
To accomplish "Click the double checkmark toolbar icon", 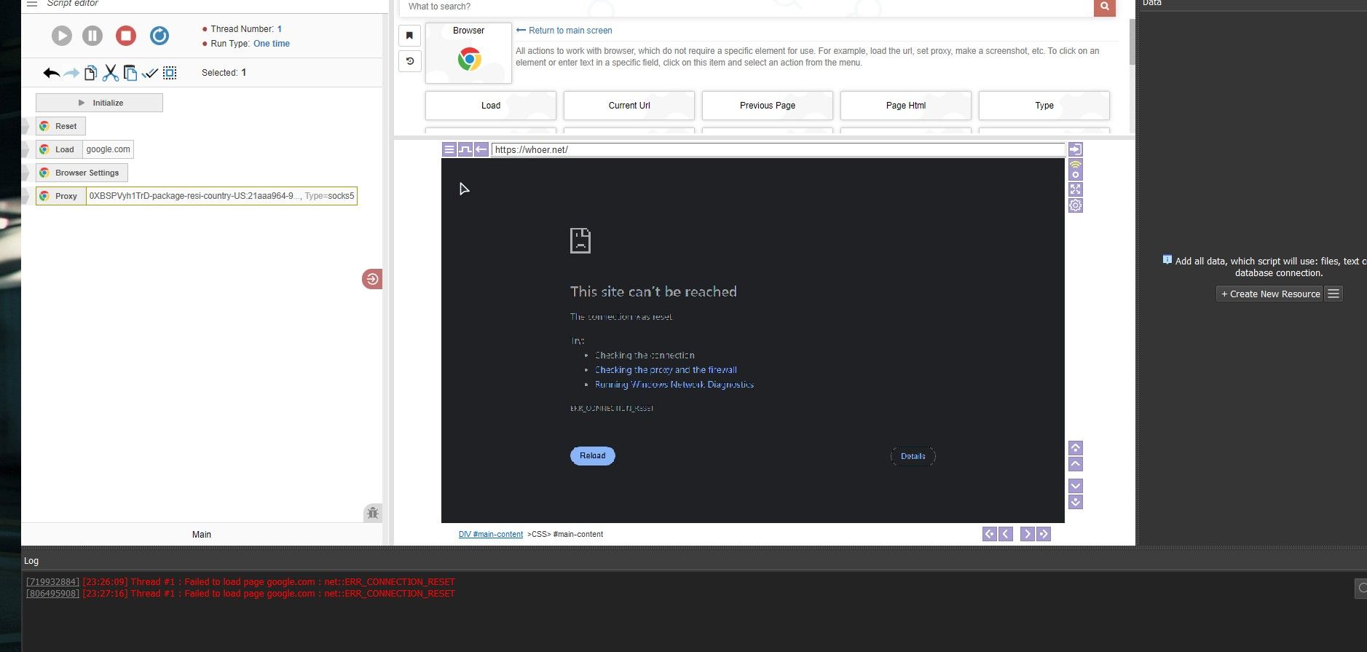I will pos(150,73).
